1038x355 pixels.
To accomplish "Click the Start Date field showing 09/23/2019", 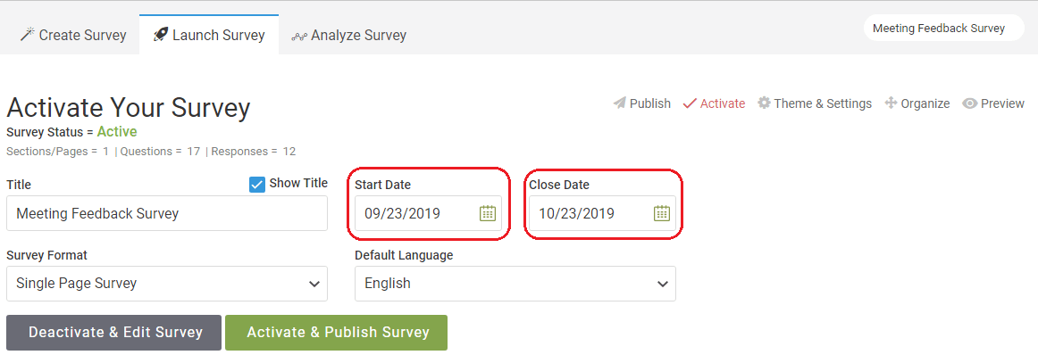I will coord(428,213).
